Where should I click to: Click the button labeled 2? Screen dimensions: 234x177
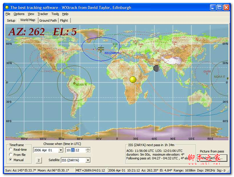coord(39,160)
